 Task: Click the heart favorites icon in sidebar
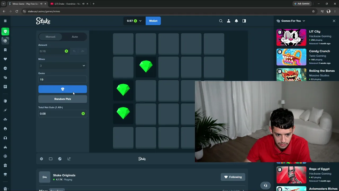[x=5, y=59]
